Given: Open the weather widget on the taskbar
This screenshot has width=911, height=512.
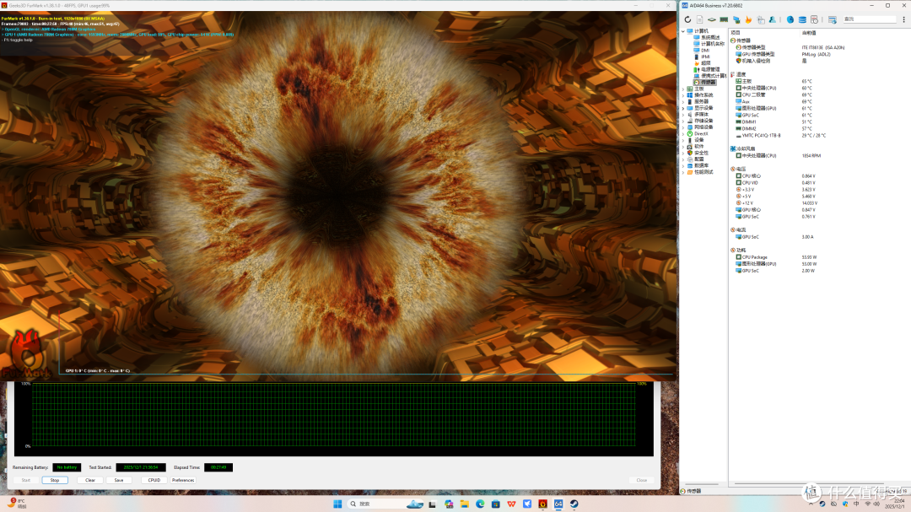Looking at the screenshot, I should coord(18,504).
